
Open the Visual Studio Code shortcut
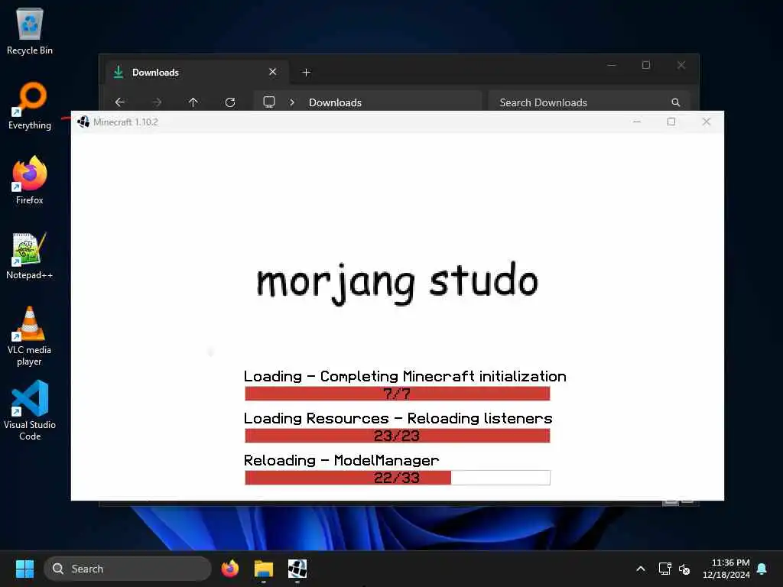(30, 410)
